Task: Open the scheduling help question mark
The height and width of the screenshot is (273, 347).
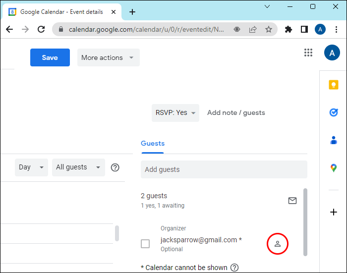Action: [x=115, y=167]
